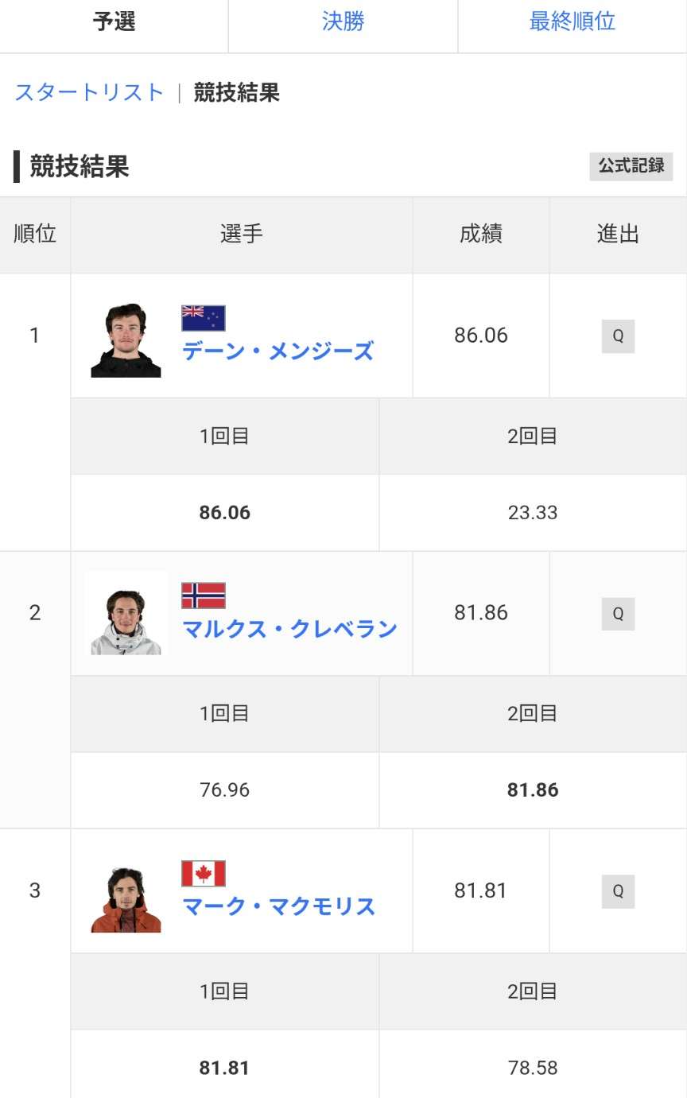Click the Norway flag icon
687x1098 pixels.
pyautogui.click(x=204, y=596)
